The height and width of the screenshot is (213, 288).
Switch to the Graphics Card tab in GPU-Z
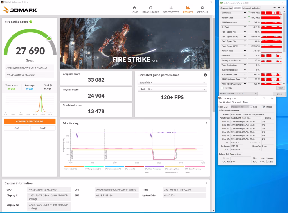[x=226, y=8]
